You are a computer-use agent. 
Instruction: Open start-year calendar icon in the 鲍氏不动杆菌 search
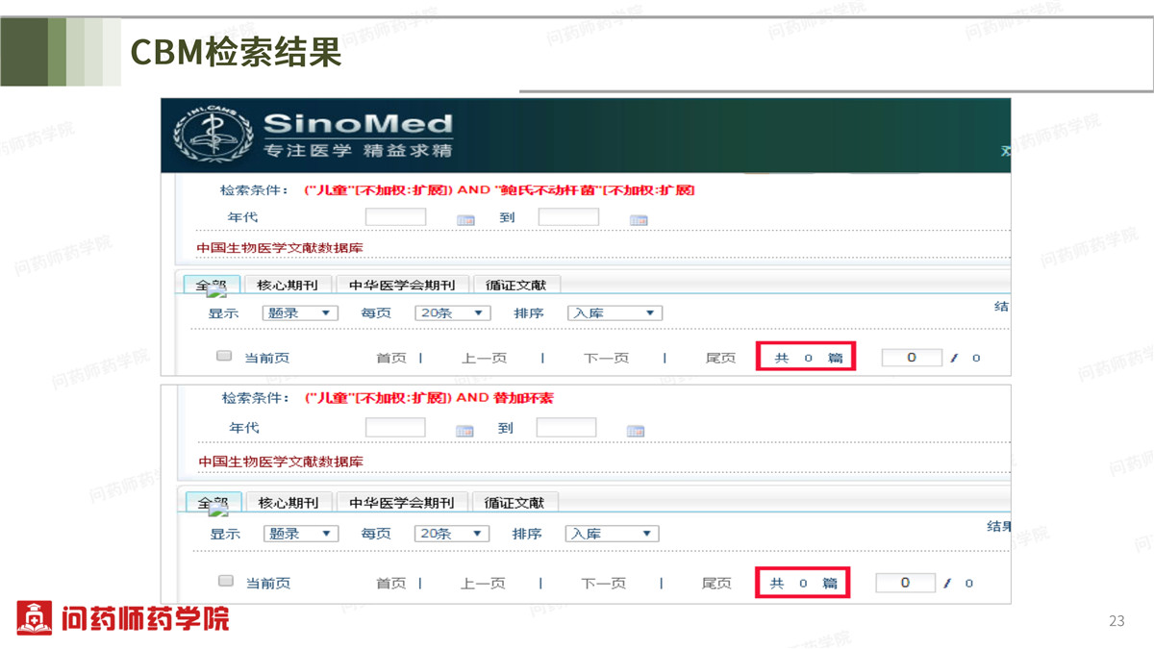(x=465, y=220)
